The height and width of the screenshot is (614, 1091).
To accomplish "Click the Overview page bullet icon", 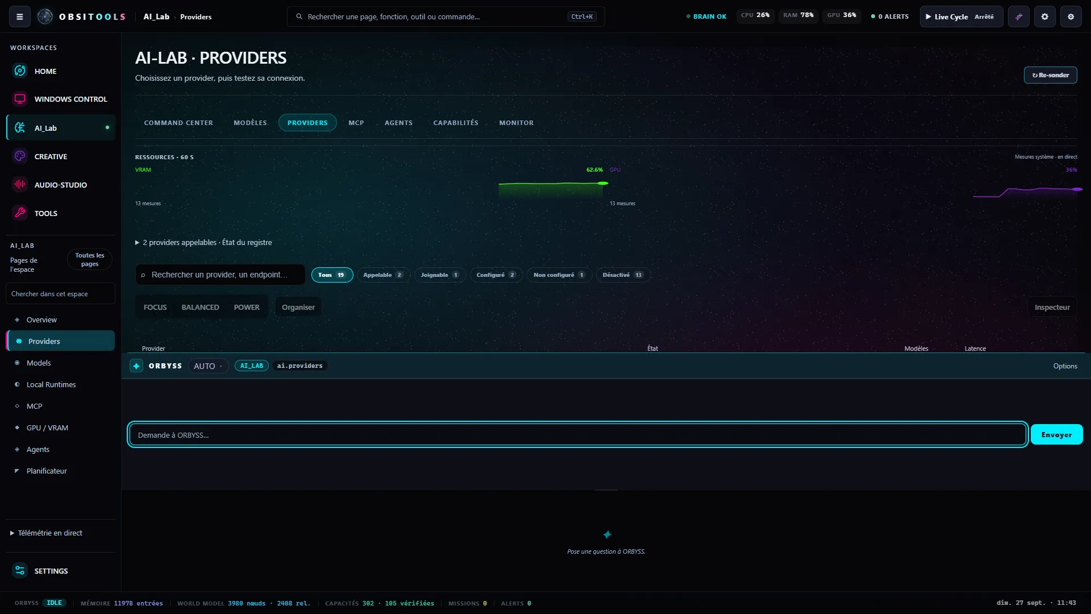I will [17, 320].
